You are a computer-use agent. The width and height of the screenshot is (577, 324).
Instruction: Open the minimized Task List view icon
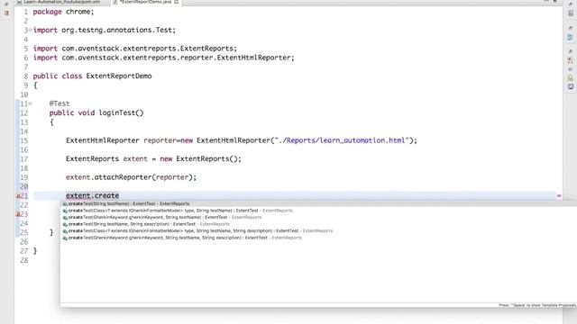point(571,13)
